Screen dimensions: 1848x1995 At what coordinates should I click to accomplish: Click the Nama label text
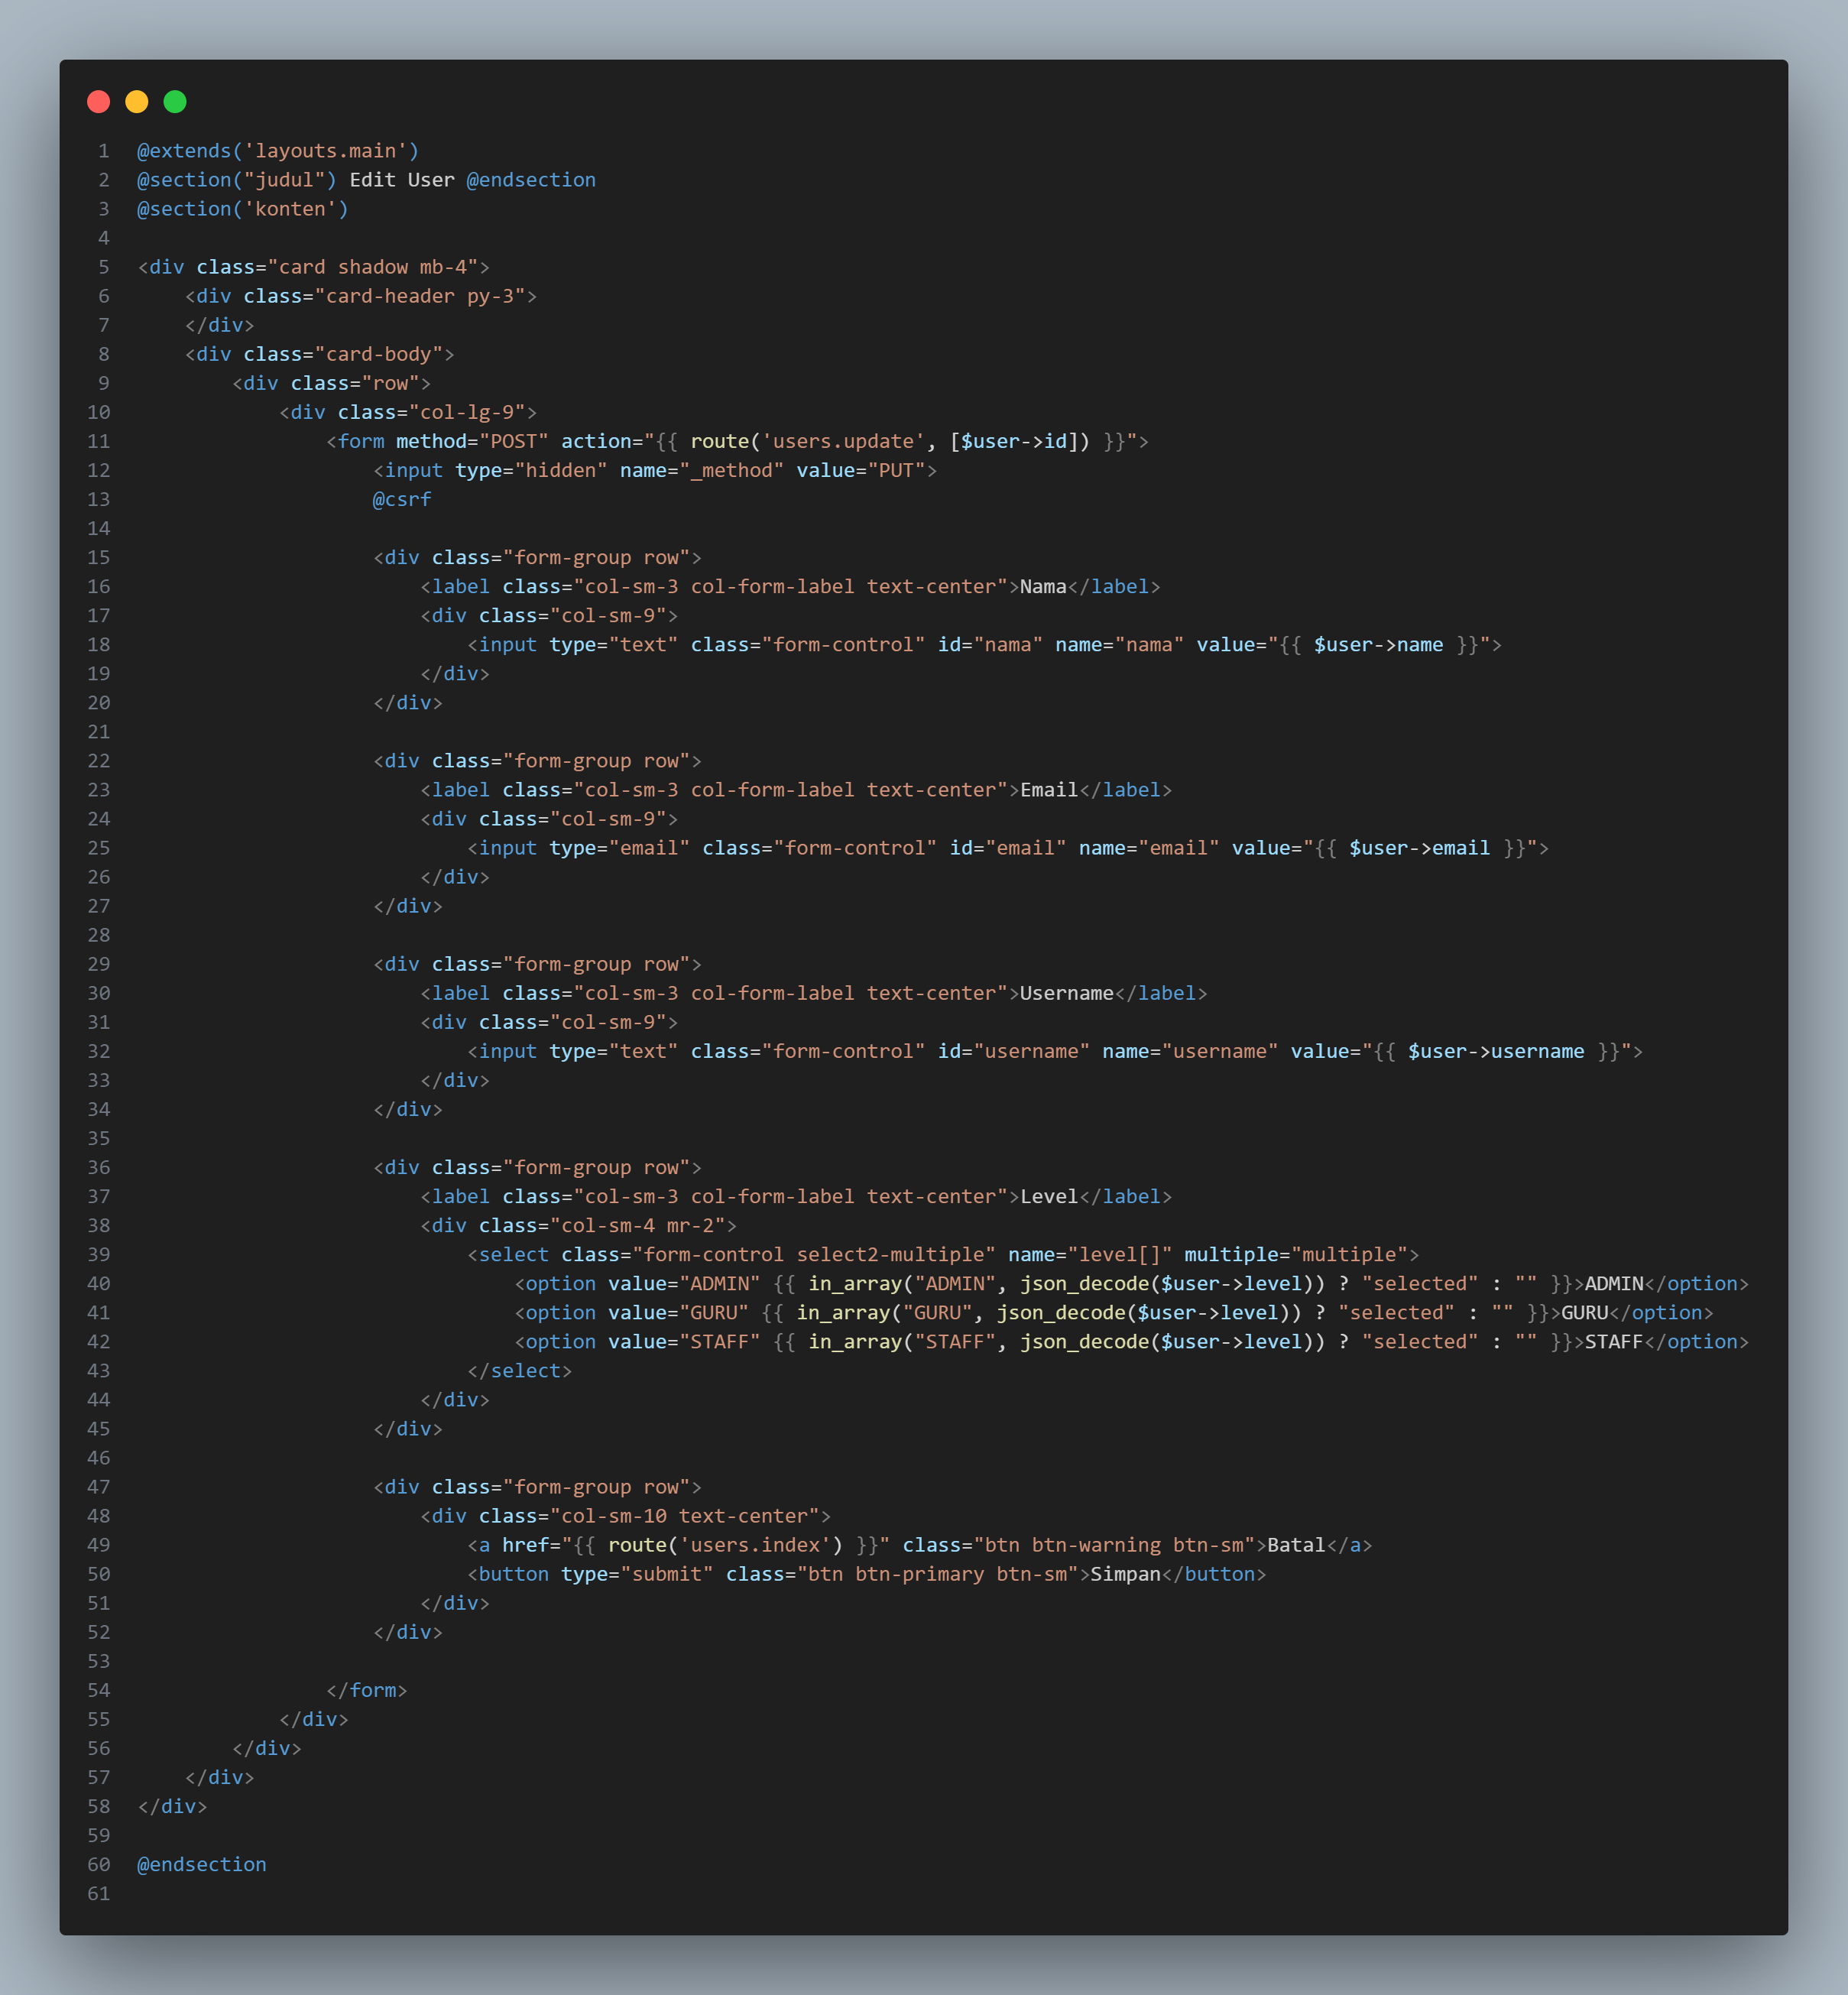[1043, 586]
